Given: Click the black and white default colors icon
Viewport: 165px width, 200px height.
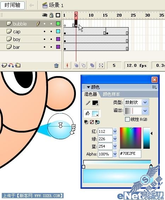Looking at the screenshot, I should click(x=86, y=122).
